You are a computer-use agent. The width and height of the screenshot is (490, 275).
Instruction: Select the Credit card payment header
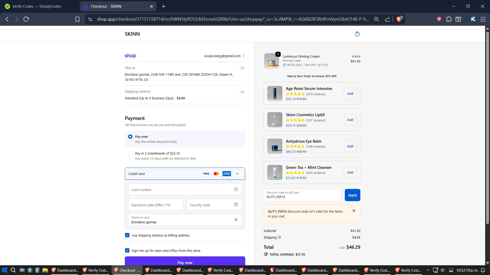[x=185, y=174]
